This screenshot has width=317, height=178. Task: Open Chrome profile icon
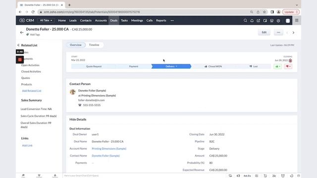(278, 12)
